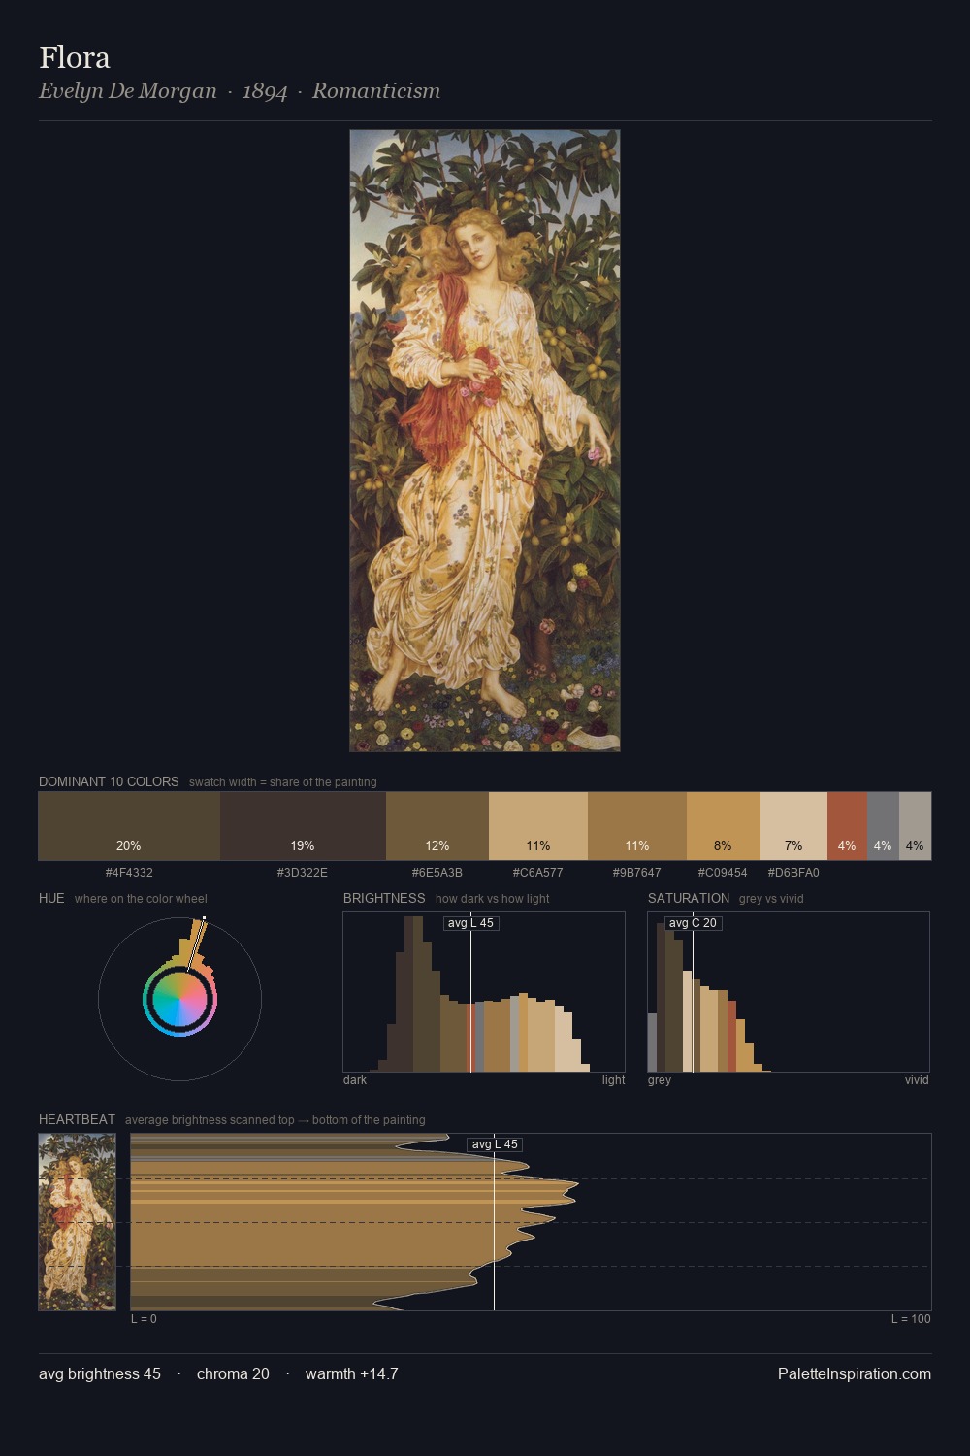Click the #D6BFA0 hex code label

click(793, 873)
